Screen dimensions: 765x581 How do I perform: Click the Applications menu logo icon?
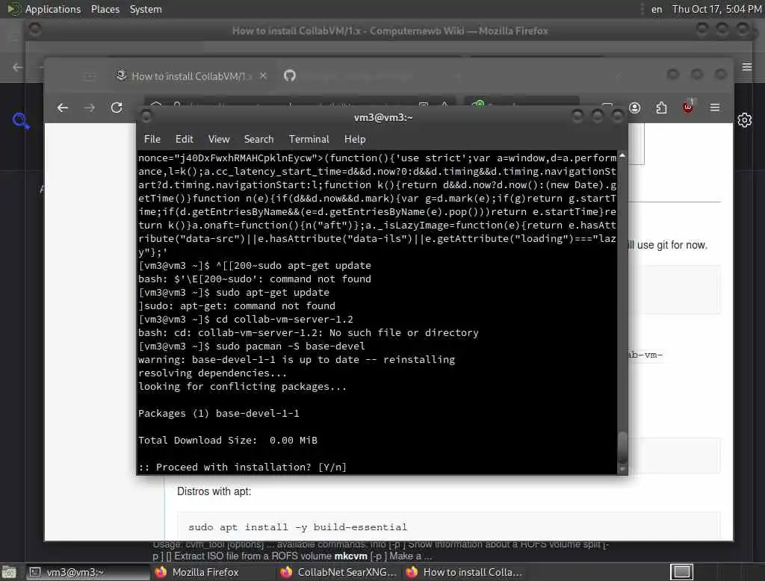coord(14,9)
